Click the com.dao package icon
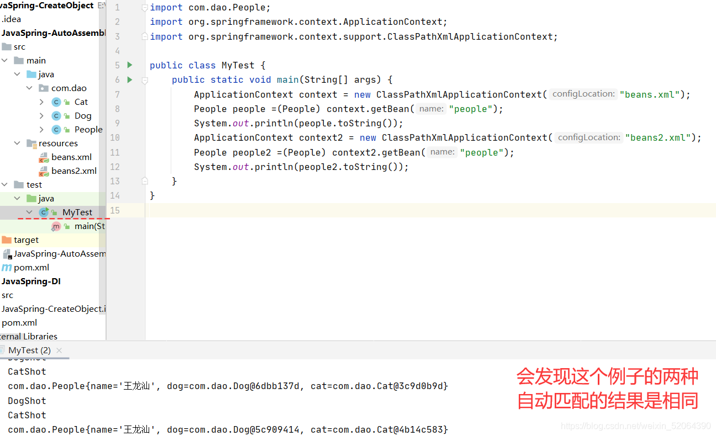 44,88
